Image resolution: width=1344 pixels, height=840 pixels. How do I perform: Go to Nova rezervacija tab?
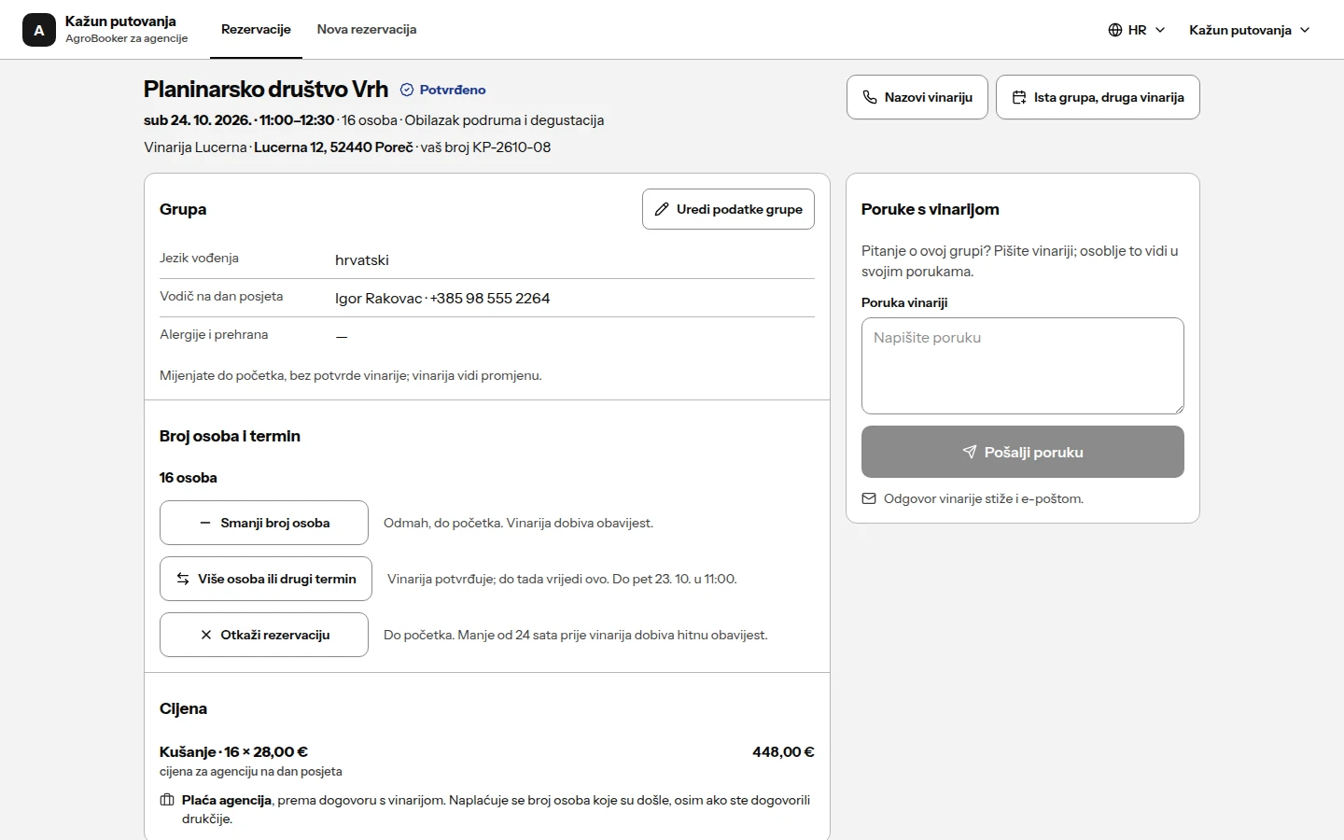(x=367, y=30)
